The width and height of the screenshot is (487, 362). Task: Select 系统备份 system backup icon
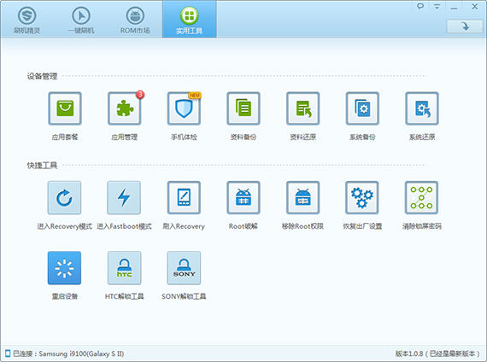click(362, 108)
